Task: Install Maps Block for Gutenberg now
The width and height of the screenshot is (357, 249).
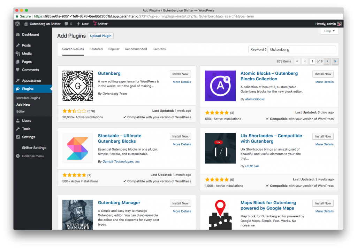Action: 323,203
